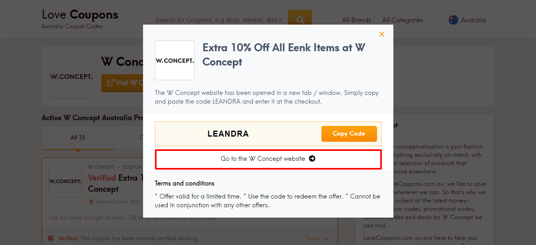
Task: Open the All Brands menu
Action: 356,20
